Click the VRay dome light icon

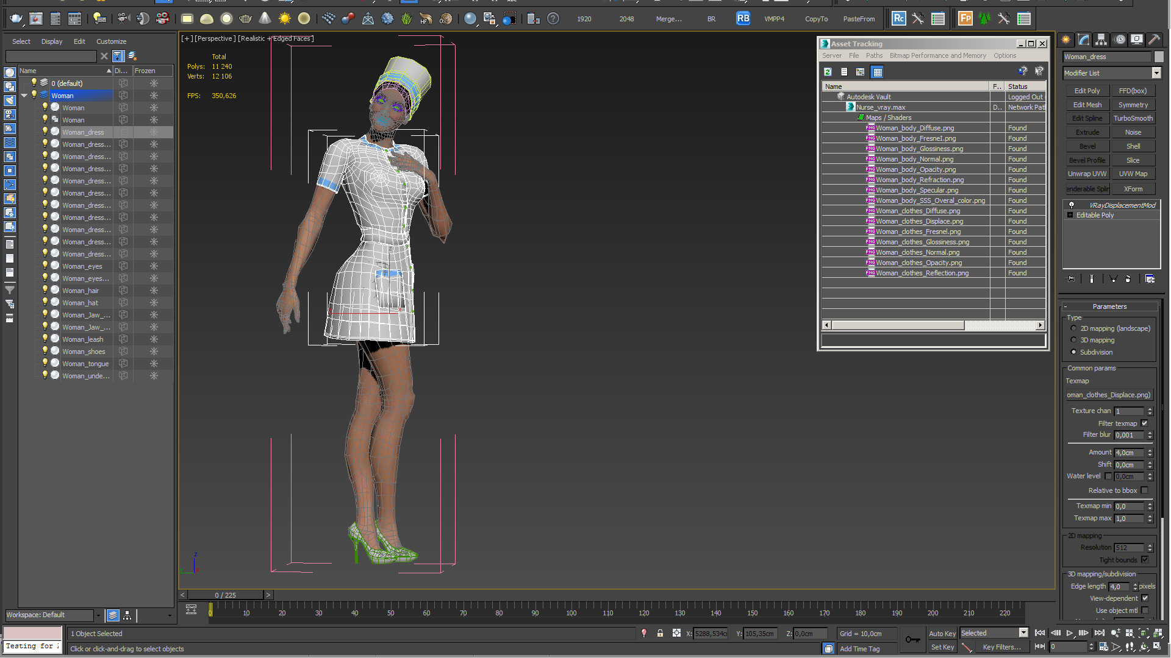207,19
